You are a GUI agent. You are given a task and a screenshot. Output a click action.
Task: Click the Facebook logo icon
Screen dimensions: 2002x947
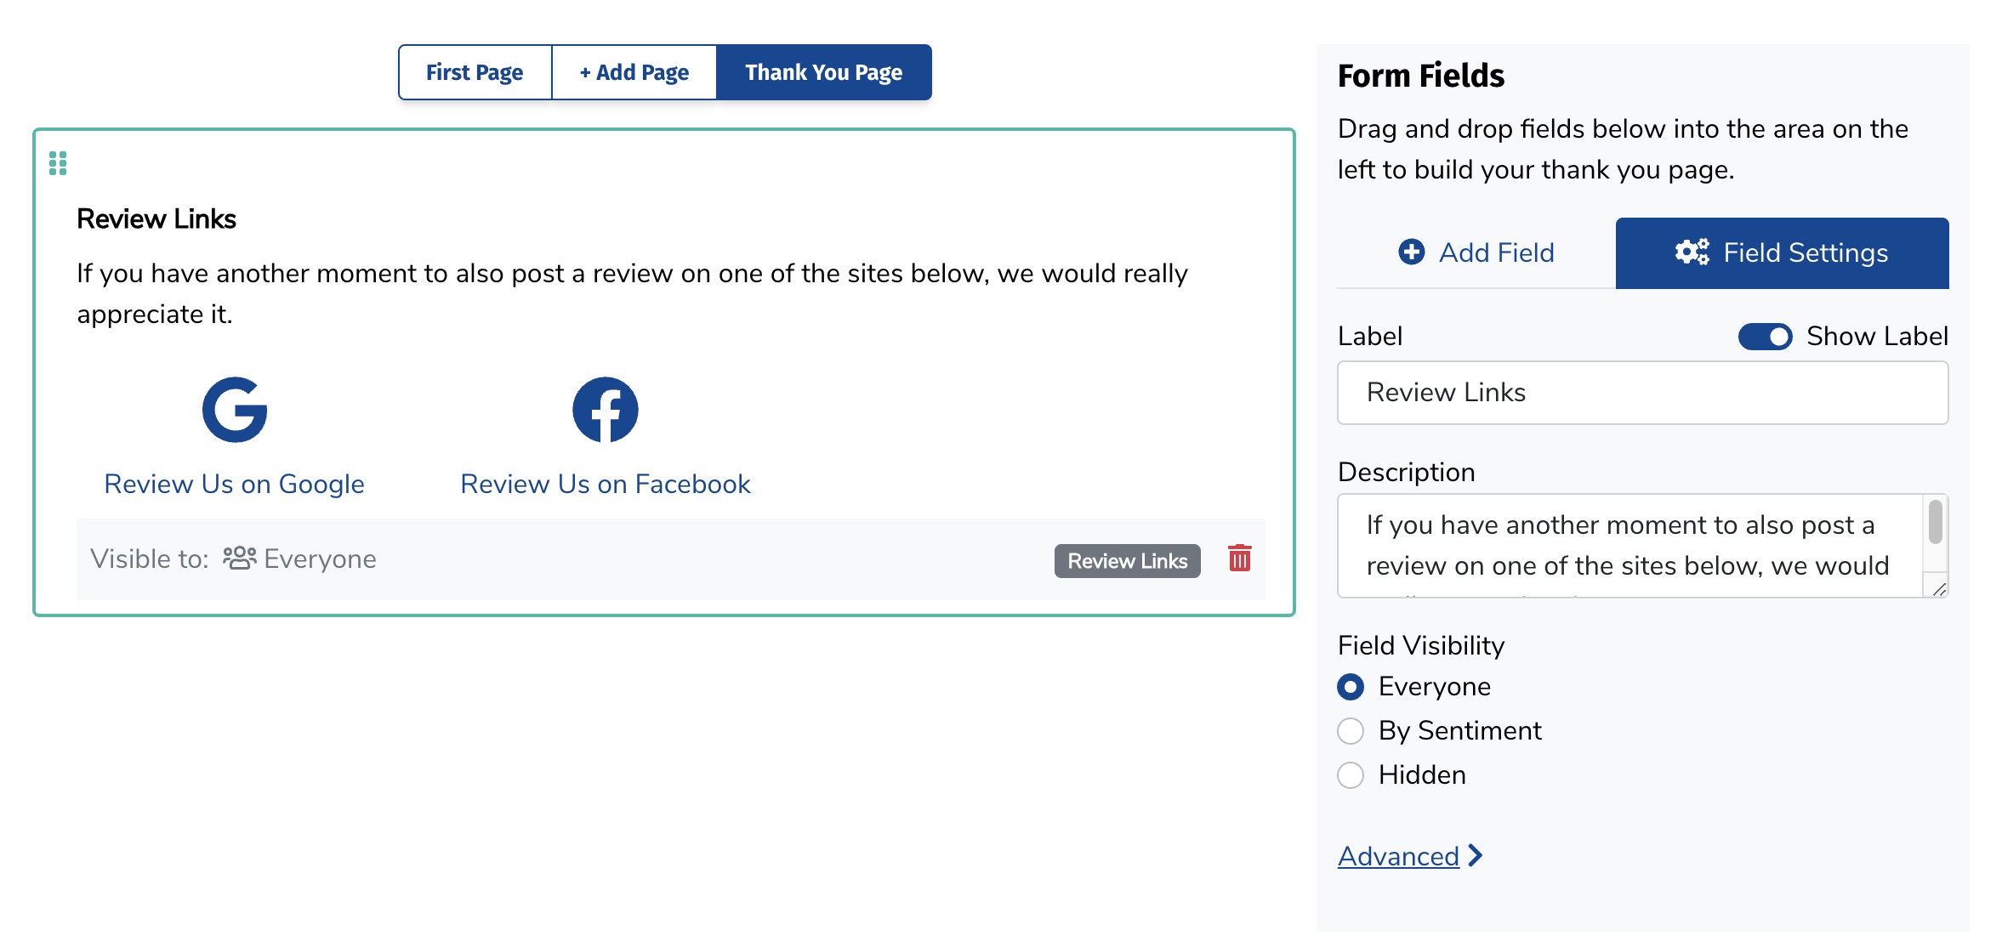tap(605, 410)
